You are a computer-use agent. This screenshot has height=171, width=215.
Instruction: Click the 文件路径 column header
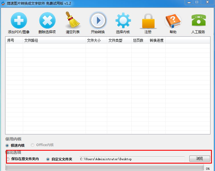click(x=54, y=40)
